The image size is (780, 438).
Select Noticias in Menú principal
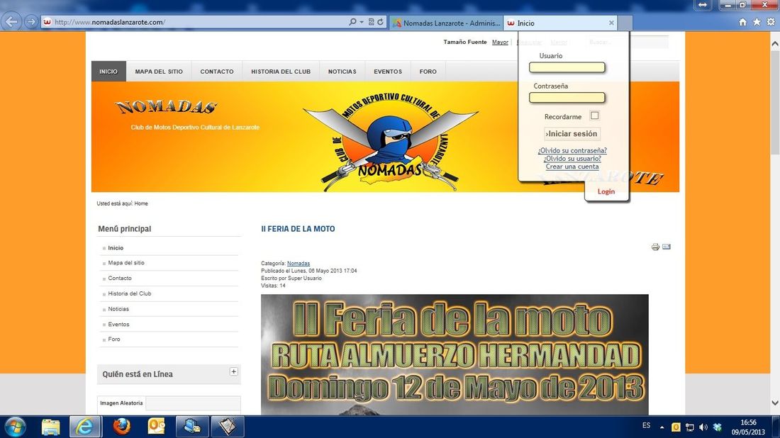coord(118,309)
